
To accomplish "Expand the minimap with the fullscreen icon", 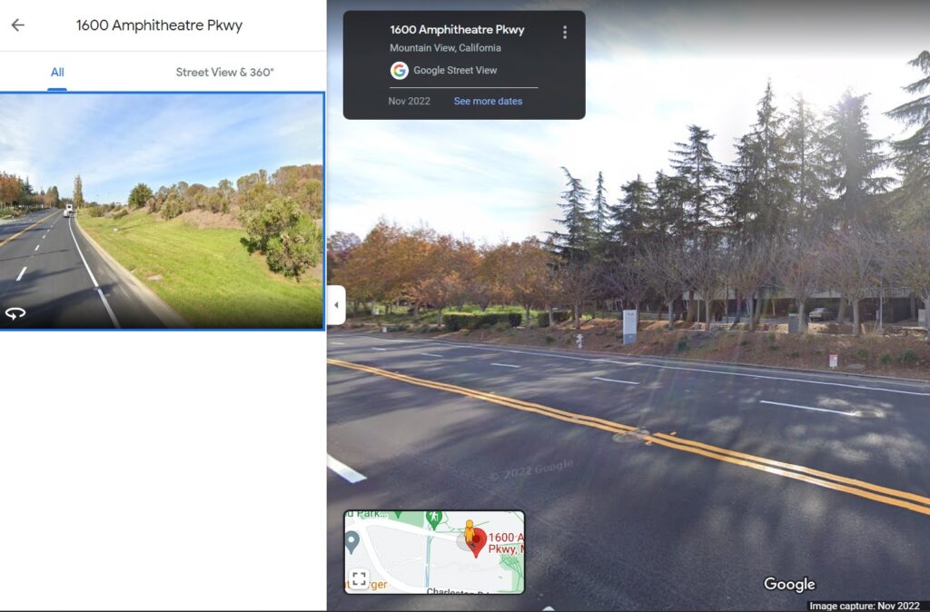I will [359, 578].
